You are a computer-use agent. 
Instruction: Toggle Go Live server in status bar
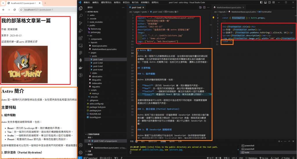coord(264,158)
